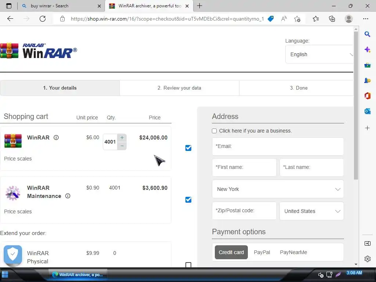The height and width of the screenshot is (282, 376).
Task: Check 'Click here if you are a business'
Action: coord(214,131)
